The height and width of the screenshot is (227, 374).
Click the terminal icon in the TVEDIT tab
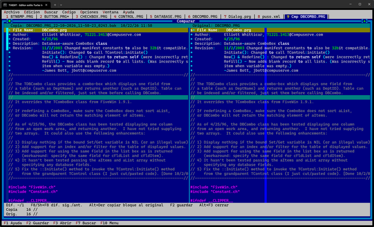coord(5,5)
